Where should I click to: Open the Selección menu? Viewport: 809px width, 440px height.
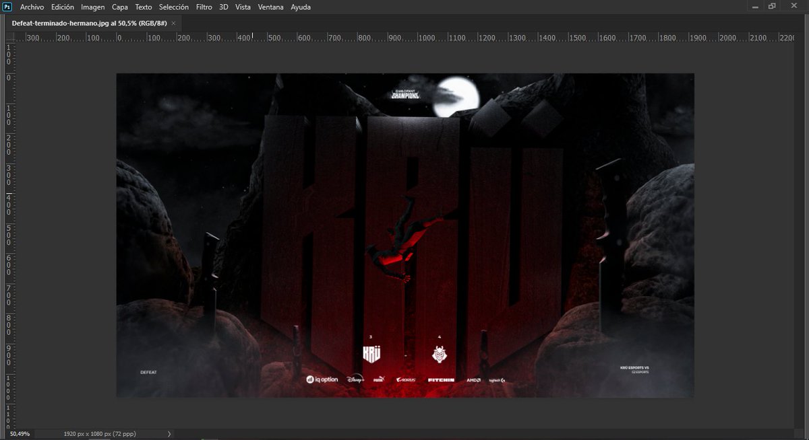tap(174, 7)
